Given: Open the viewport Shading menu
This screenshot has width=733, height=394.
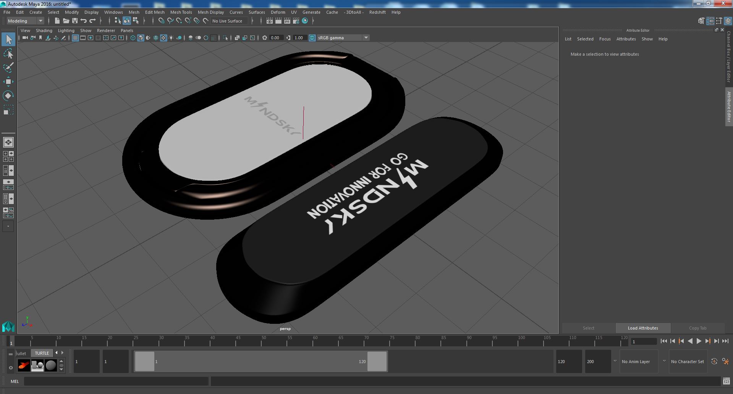Looking at the screenshot, I should coord(44,31).
